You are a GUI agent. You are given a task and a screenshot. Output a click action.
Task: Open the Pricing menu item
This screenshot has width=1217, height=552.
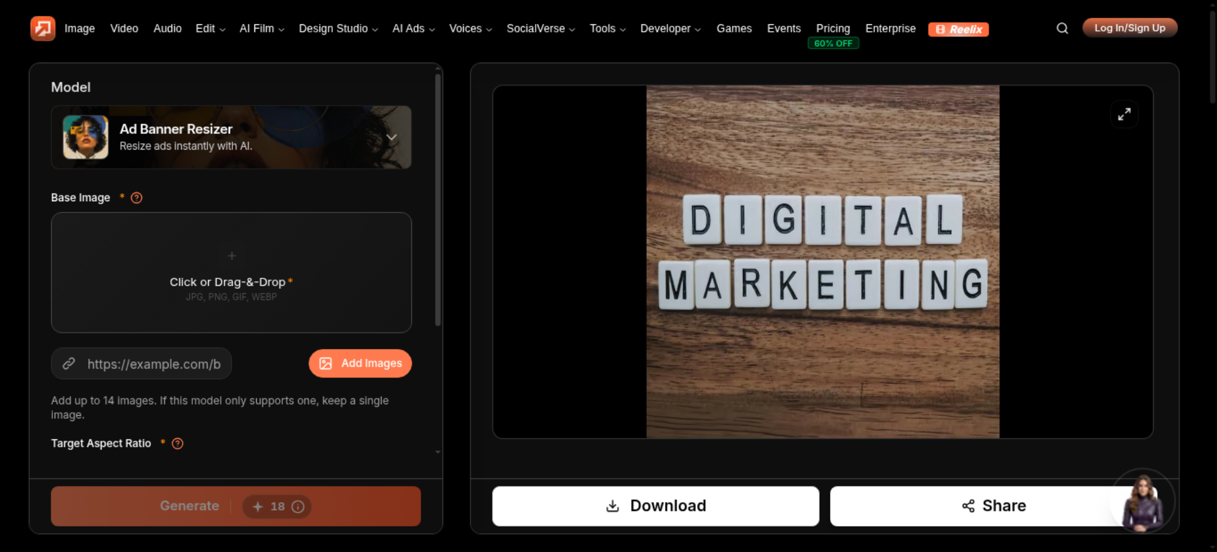click(x=833, y=29)
